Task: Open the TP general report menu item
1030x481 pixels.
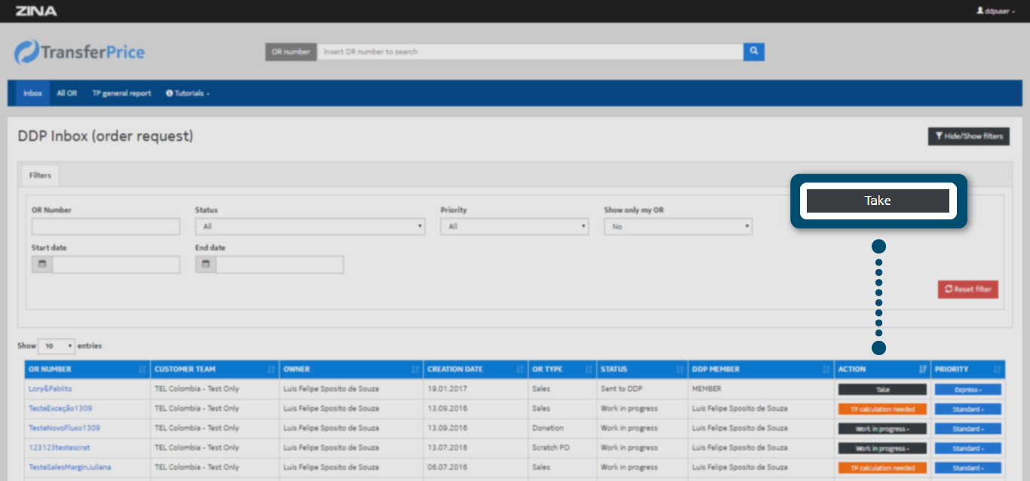Action: [121, 93]
